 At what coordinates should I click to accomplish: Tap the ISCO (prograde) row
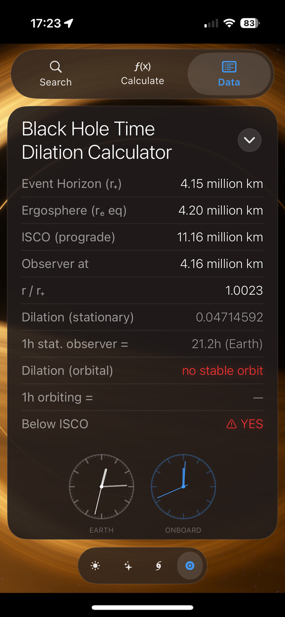tap(142, 237)
